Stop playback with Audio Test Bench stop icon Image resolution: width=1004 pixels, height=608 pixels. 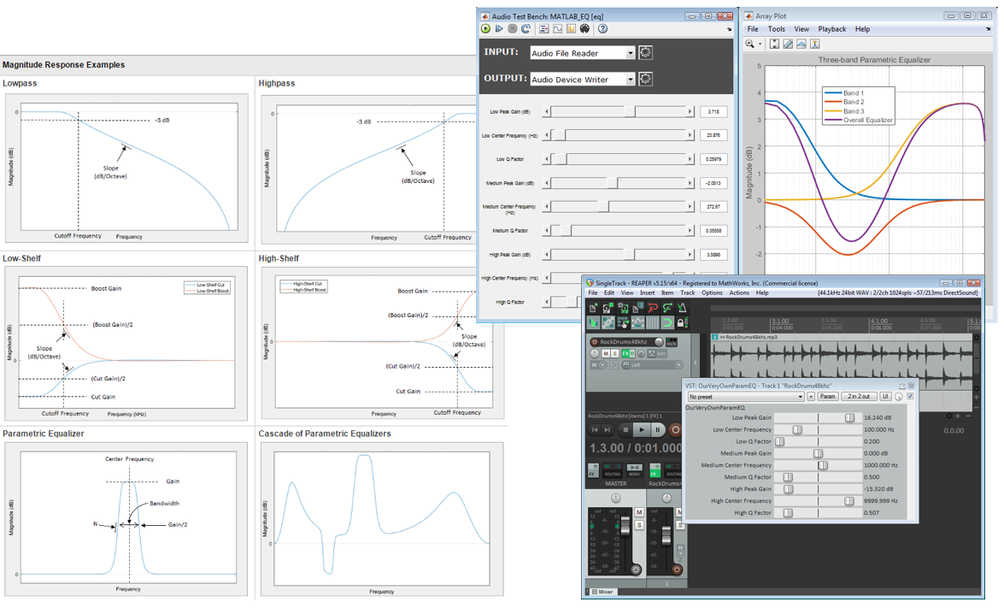(x=512, y=29)
